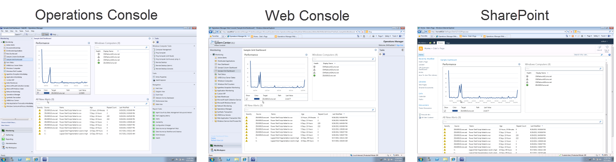Viewport: 616px width, 162px height.
Task: Click Tasks toolbar button in Operations Console
Action: (x=45, y=34)
